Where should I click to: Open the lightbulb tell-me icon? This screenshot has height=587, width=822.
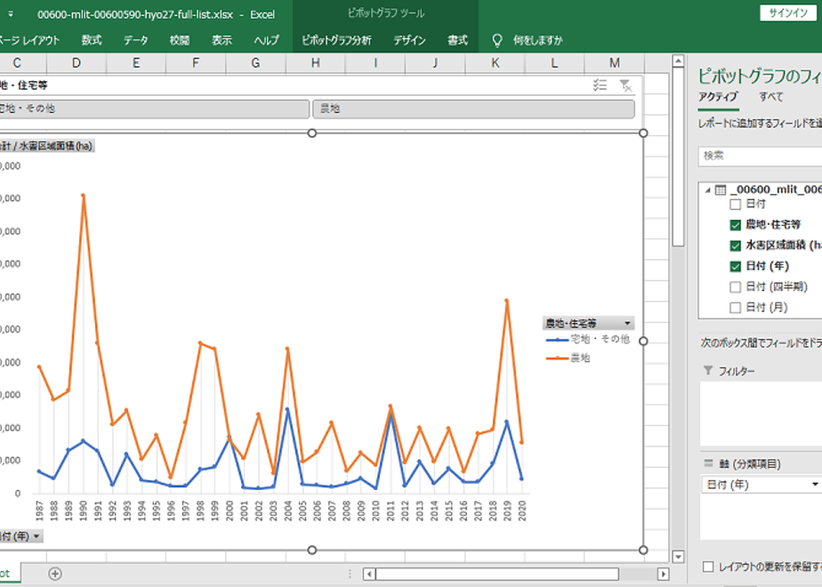tap(497, 40)
